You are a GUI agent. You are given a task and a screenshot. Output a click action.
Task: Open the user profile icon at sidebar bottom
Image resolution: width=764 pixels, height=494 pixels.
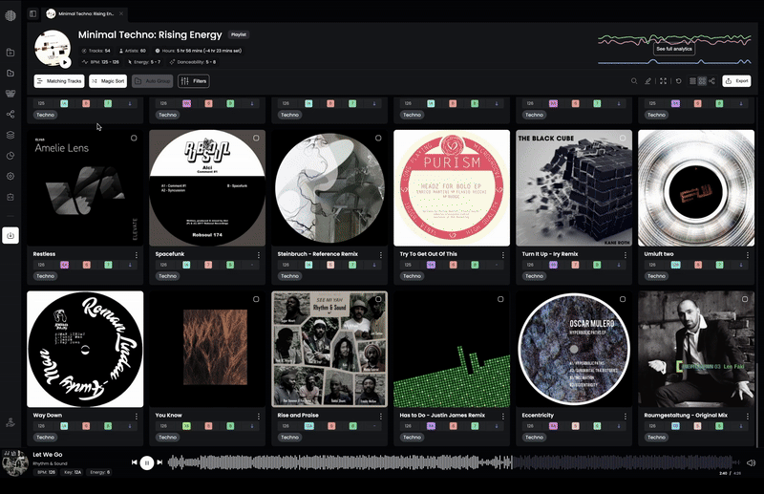(x=11, y=422)
